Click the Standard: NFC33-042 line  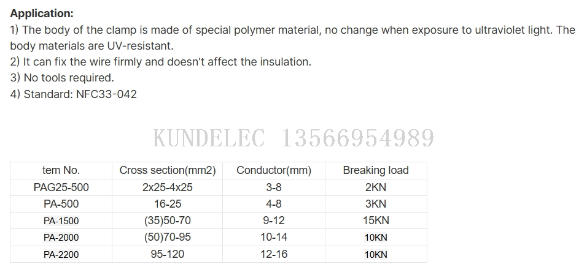click(74, 94)
